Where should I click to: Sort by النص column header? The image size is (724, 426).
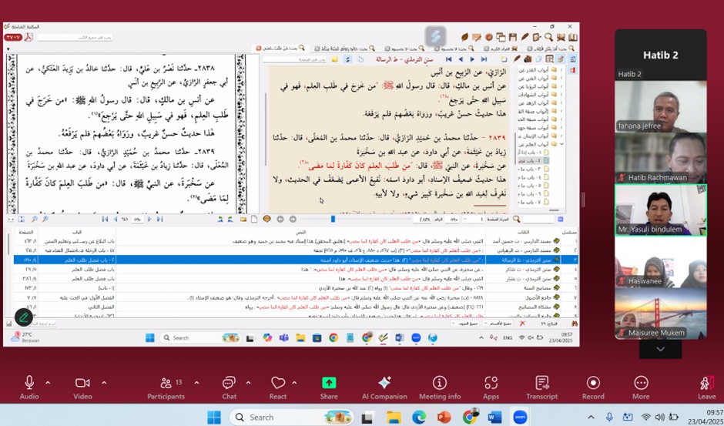300,232
